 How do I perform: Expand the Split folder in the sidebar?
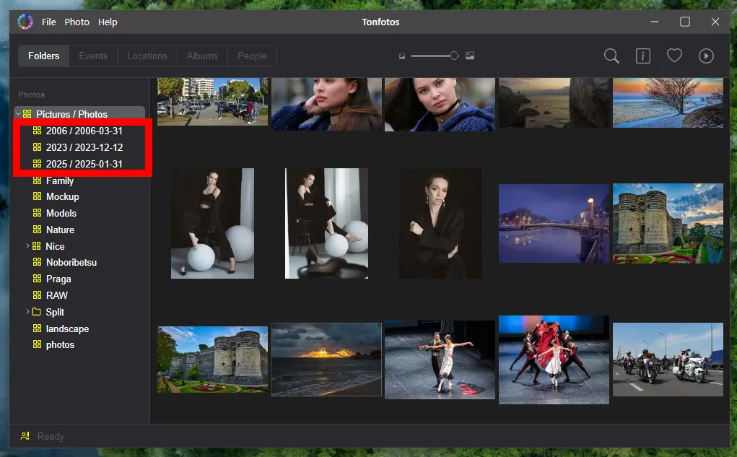27,312
